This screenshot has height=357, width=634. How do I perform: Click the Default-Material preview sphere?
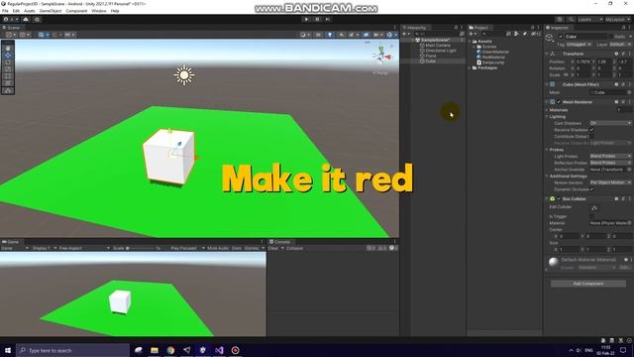click(554, 262)
